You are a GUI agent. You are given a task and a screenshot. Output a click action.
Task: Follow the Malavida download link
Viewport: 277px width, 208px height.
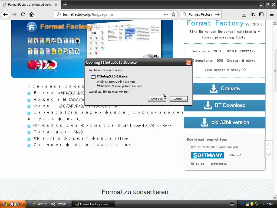pyautogui.click(x=197, y=164)
